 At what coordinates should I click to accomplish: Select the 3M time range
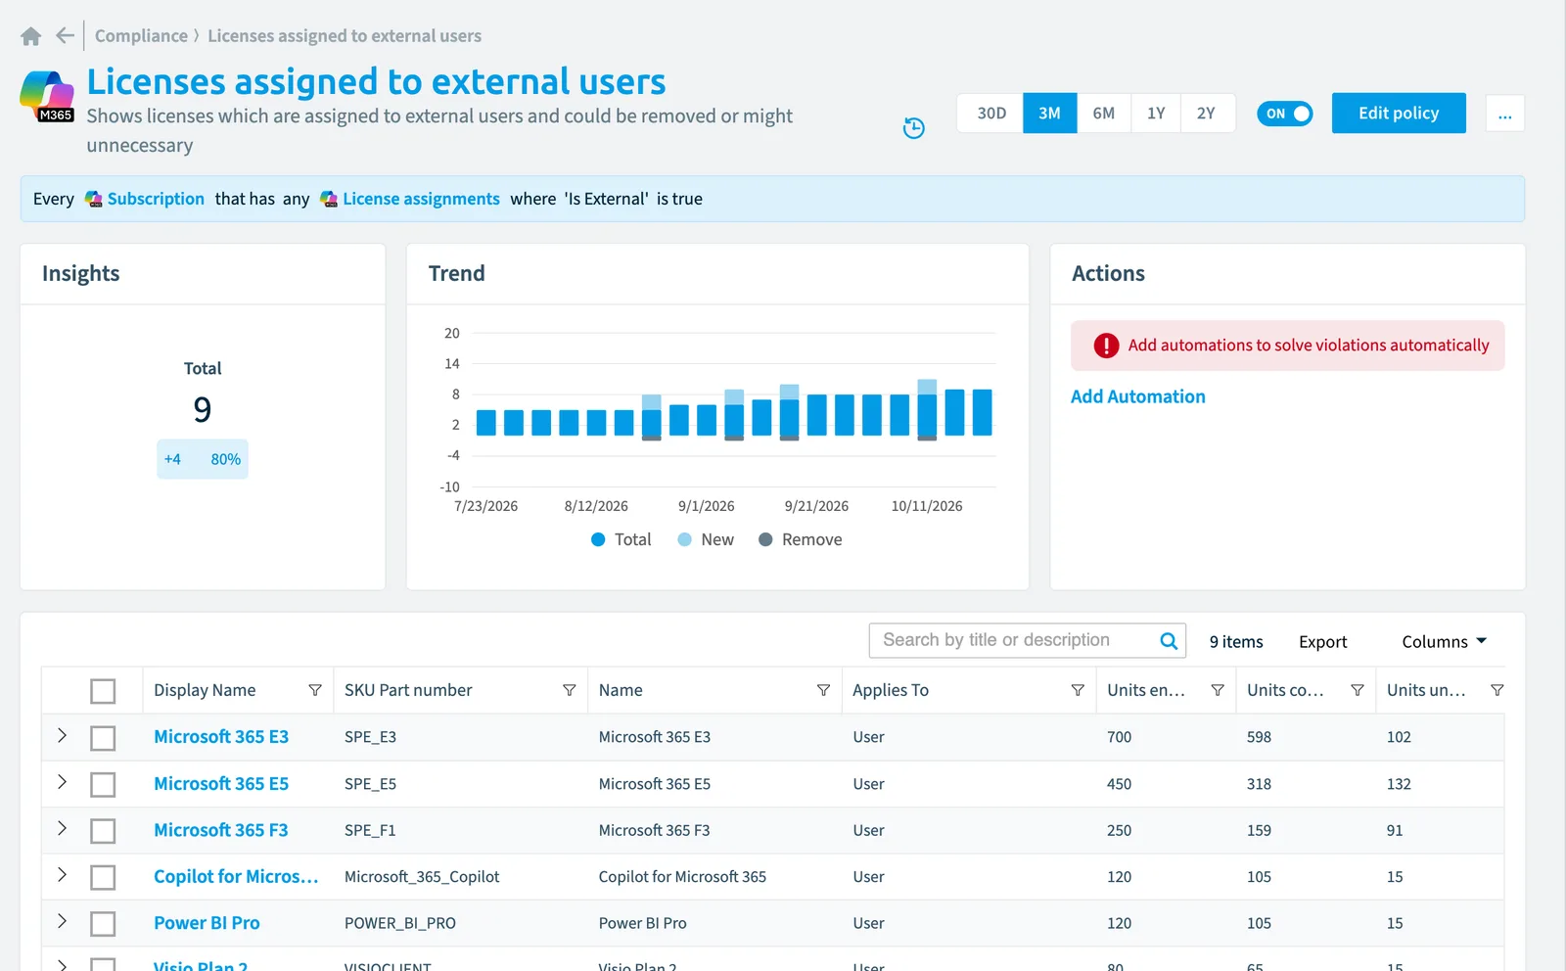coord(1049,114)
